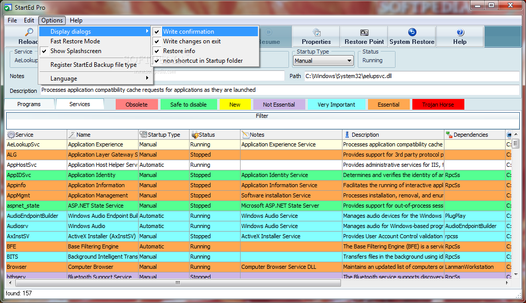526x303 pixels.
Task: Toggle Write changes on exit option
Action: pos(205,41)
